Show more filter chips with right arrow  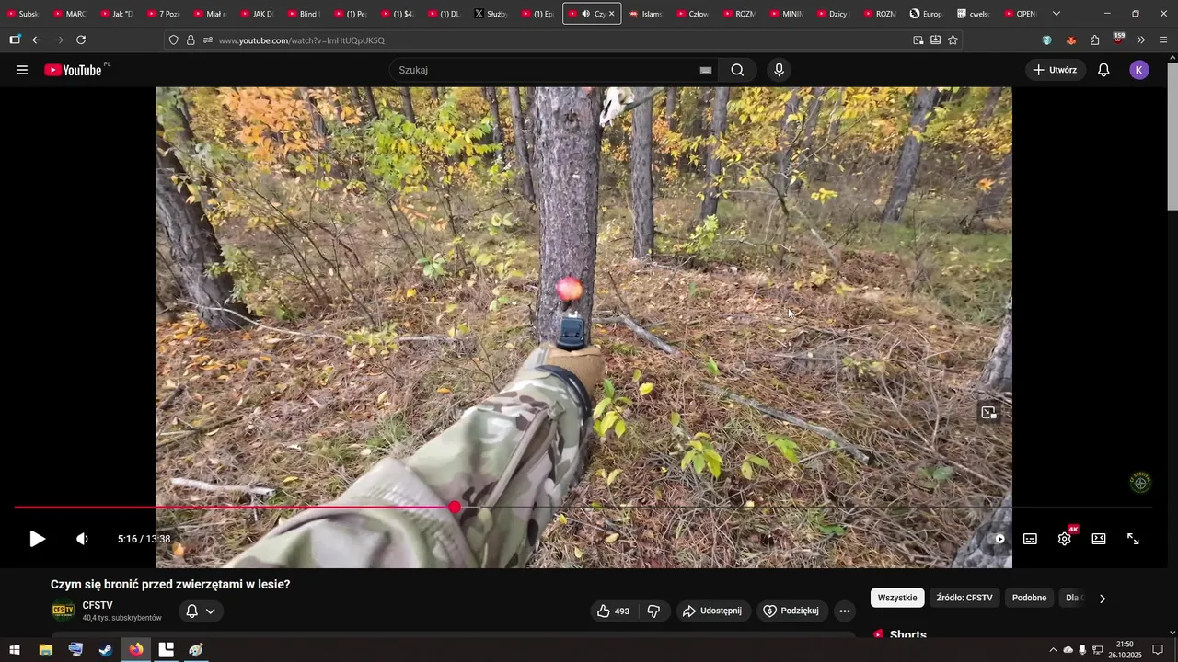click(x=1103, y=599)
